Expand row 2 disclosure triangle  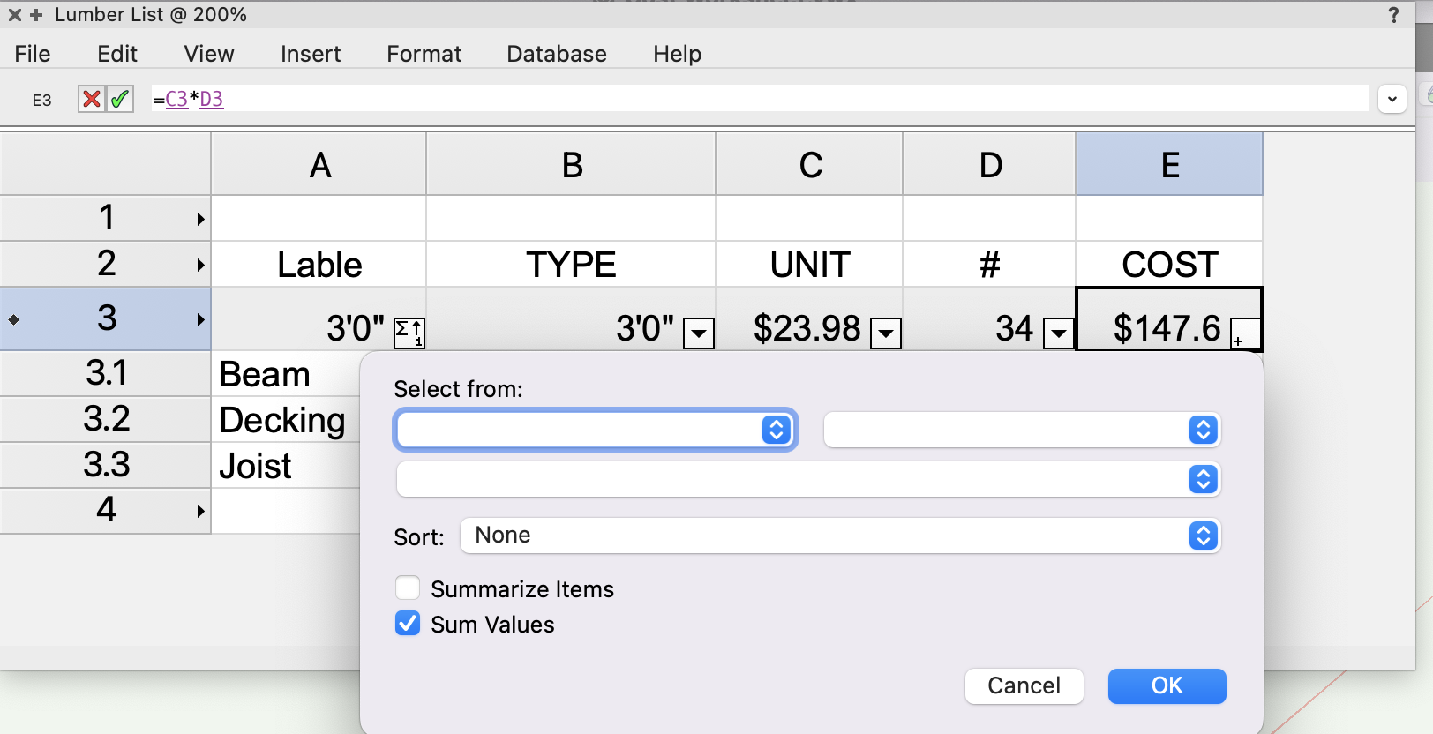[x=201, y=265]
